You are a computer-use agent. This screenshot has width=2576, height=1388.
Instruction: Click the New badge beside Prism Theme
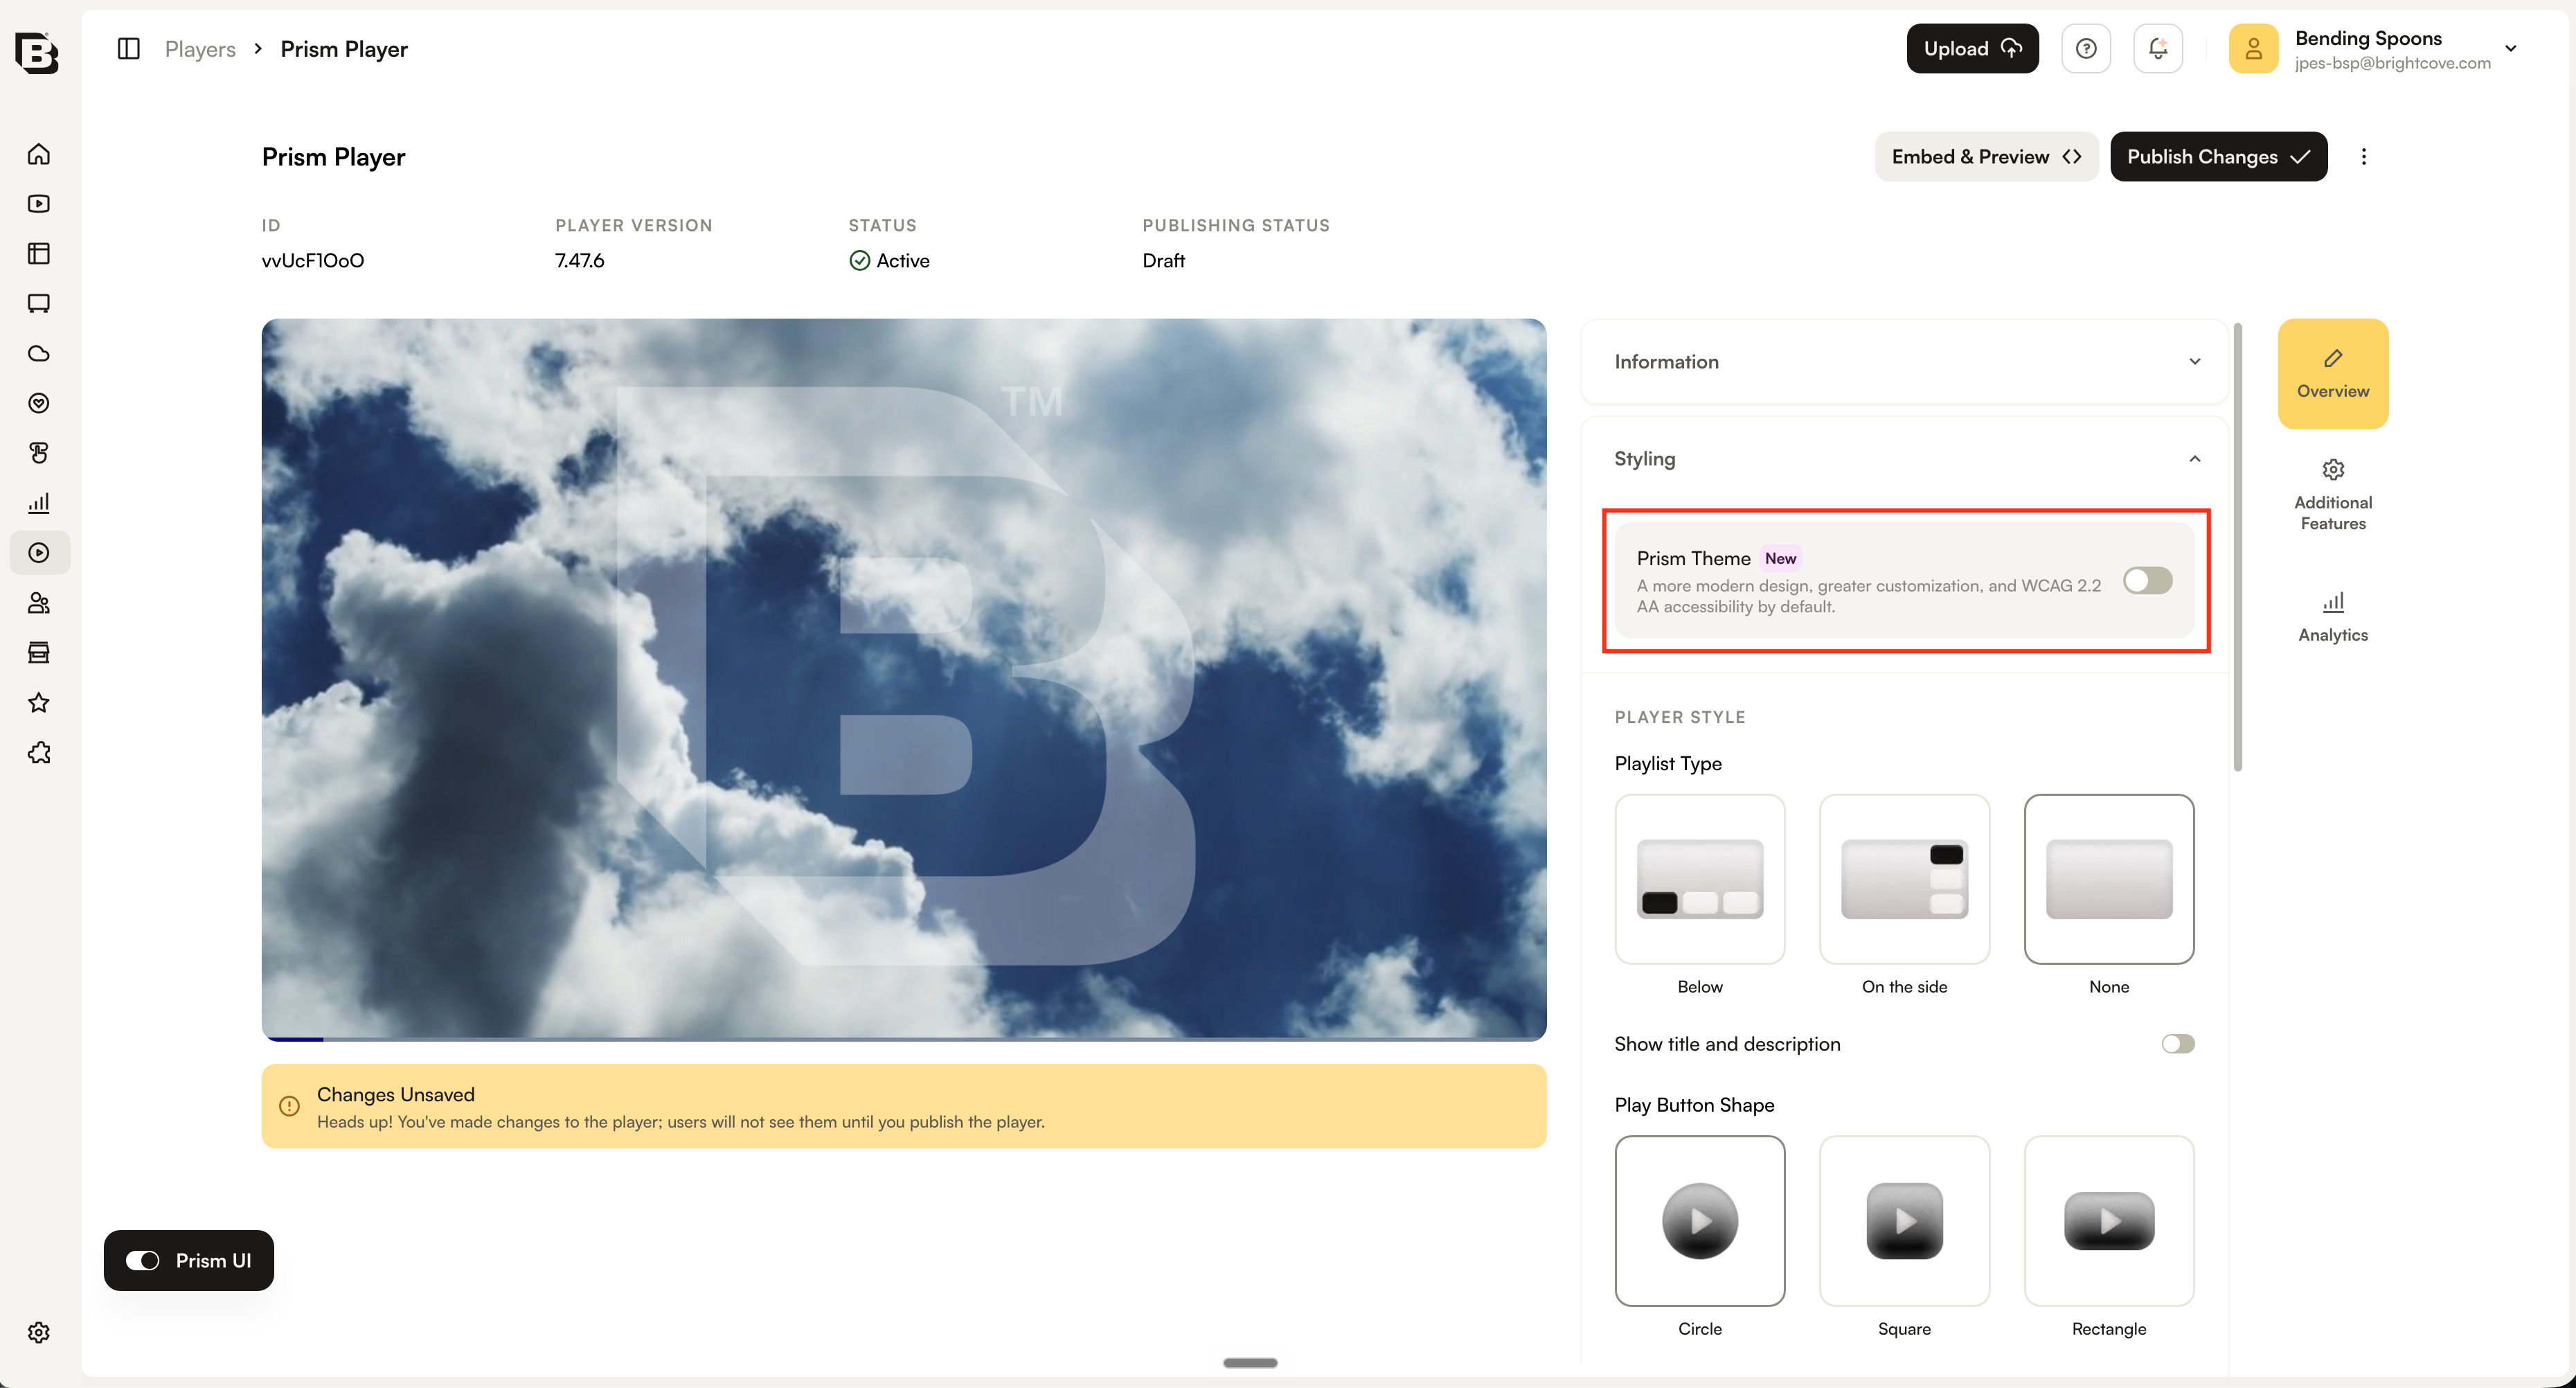pyautogui.click(x=1781, y=559)
